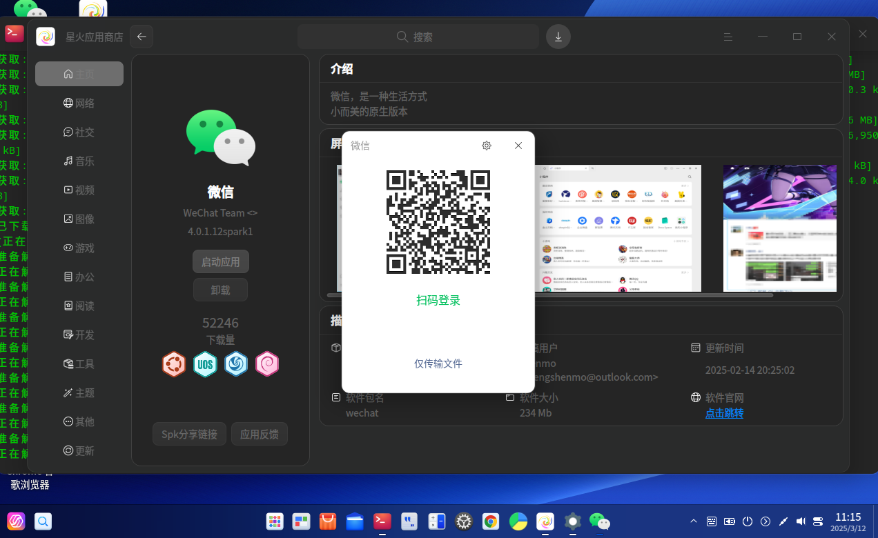The width and height of the screenshot is (878, 538).
Task: Click the Spark Store taskbar icon
Action: pos(545,521)
